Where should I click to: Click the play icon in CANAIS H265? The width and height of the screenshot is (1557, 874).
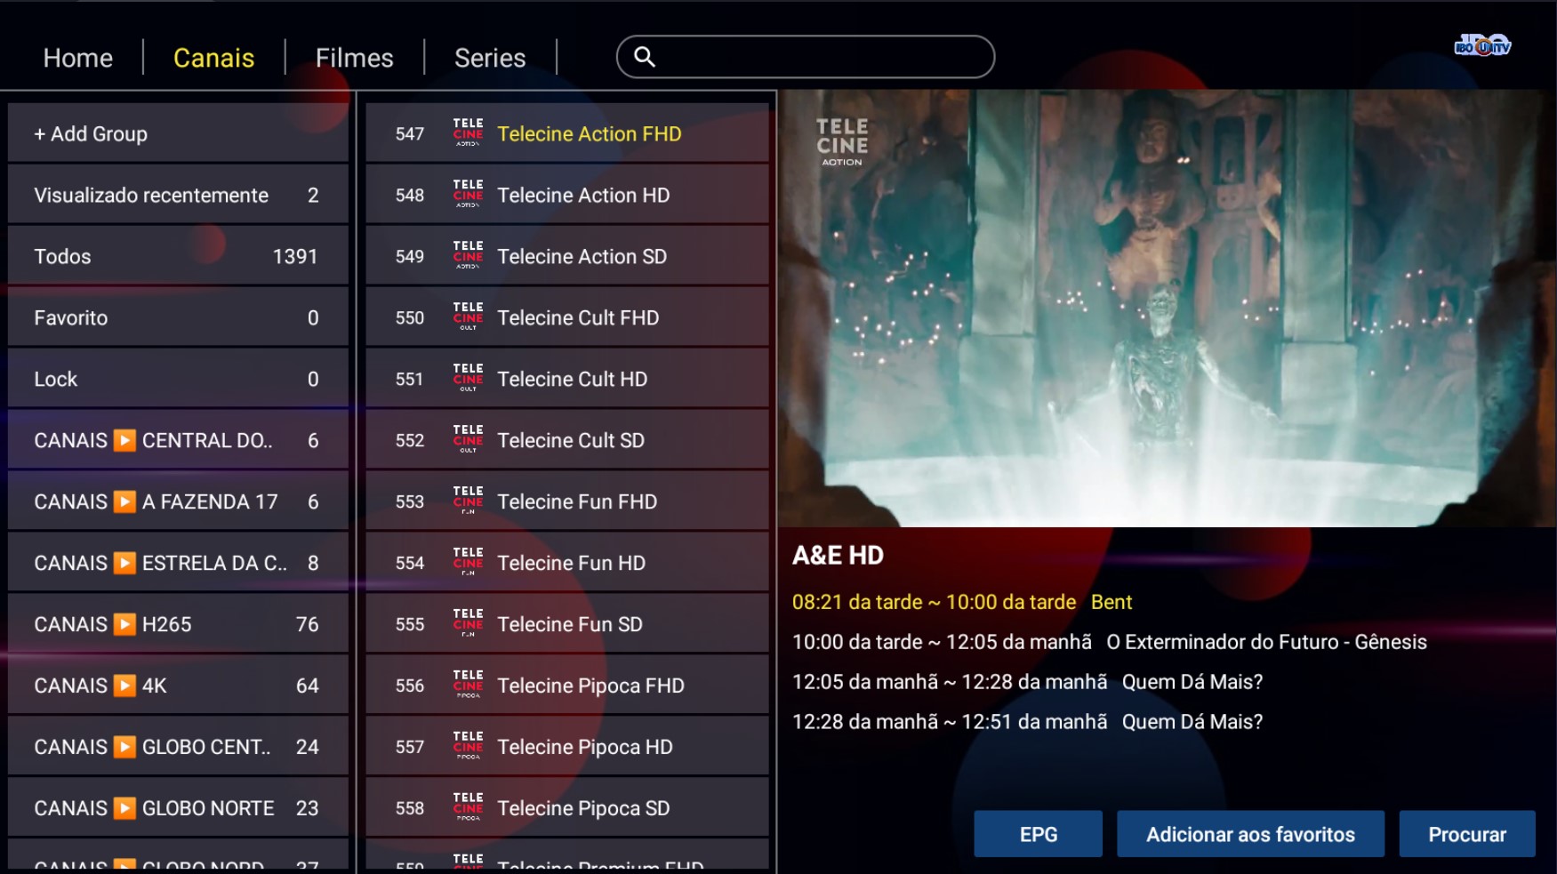point(125,624)
